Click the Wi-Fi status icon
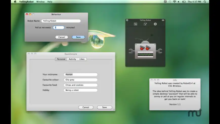Image resolution: width=220 pixels, height=124 pixels. pyautogui.click(x=174, y=2)
